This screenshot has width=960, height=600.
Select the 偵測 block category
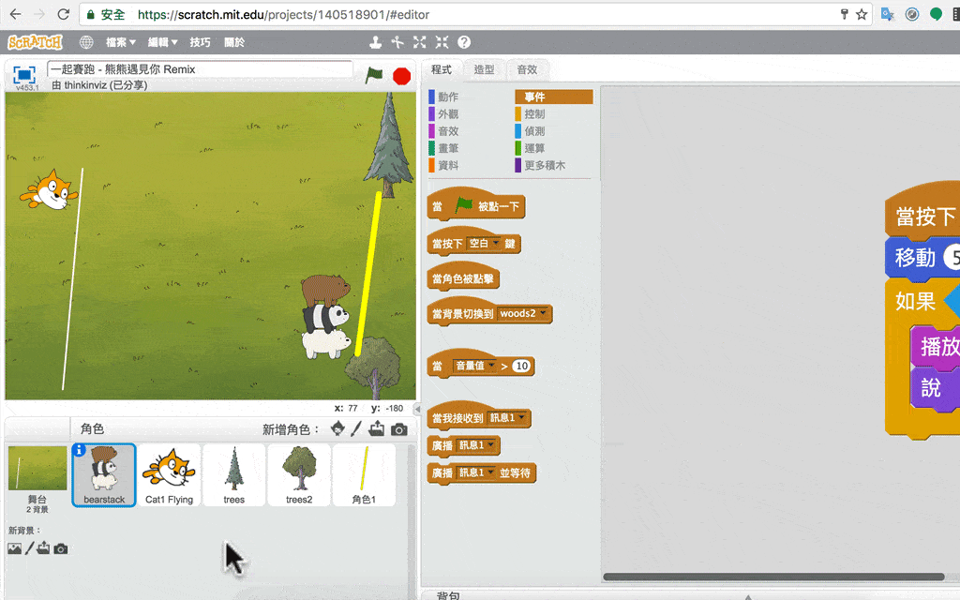pos(534,131)
